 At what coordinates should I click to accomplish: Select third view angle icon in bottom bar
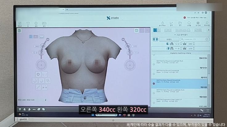coord(29,109)
